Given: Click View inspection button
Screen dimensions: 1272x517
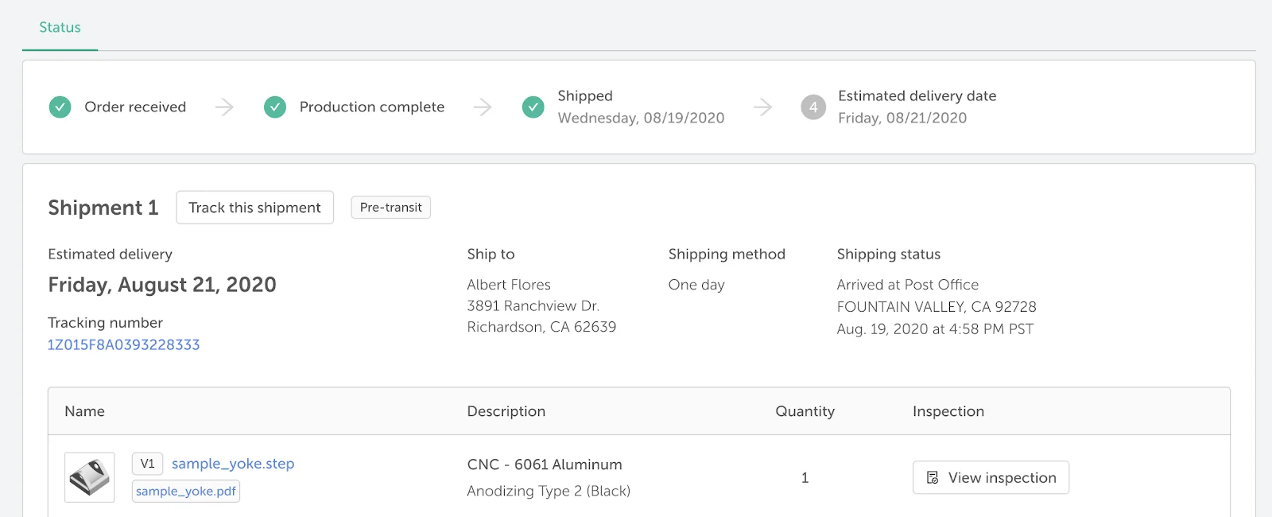Looking at the screenshot, I should click(x=991, y=478).
